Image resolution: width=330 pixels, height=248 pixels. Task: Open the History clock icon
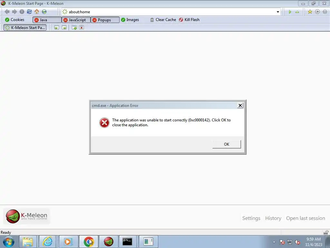click(317, 12)
